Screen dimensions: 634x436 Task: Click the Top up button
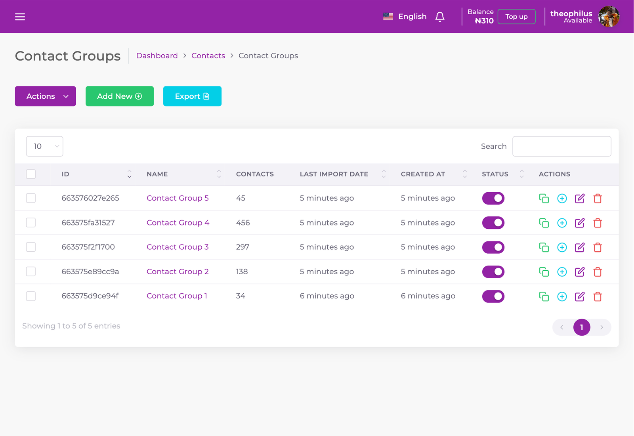[x=516, y=17]
